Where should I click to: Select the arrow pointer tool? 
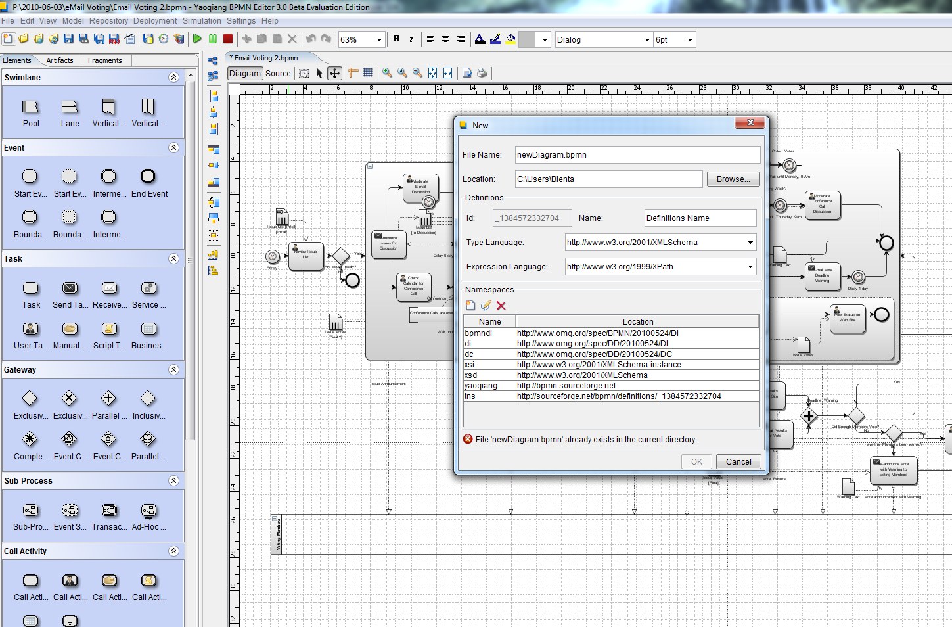pos(319,73)
